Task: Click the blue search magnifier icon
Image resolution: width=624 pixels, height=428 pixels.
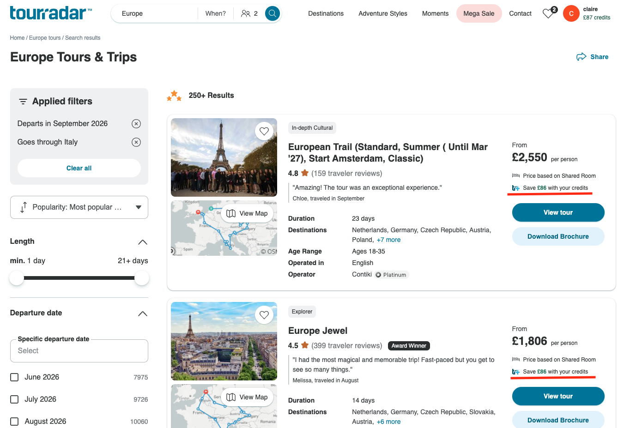Action: point(273,13)
